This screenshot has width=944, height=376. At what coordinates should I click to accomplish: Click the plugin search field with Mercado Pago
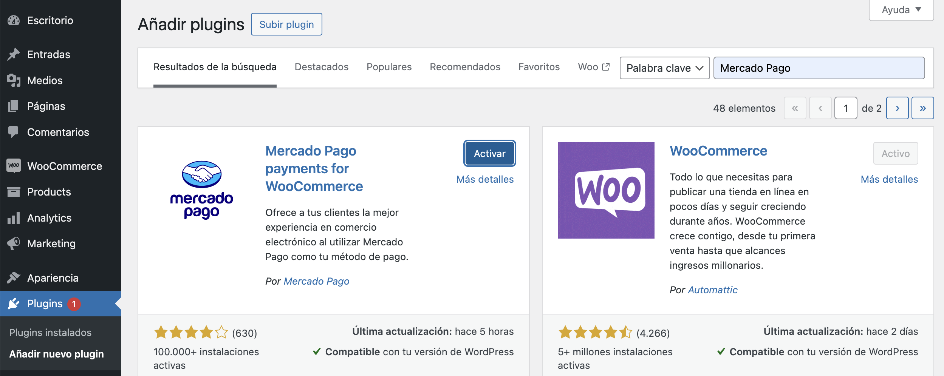[819, 68]
